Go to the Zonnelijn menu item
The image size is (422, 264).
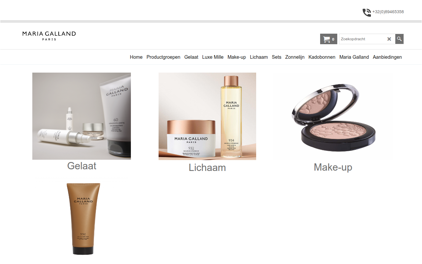295,57
